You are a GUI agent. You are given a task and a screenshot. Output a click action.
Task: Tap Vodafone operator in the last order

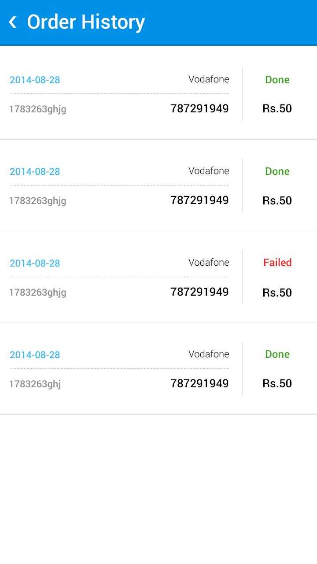(209, 354)
